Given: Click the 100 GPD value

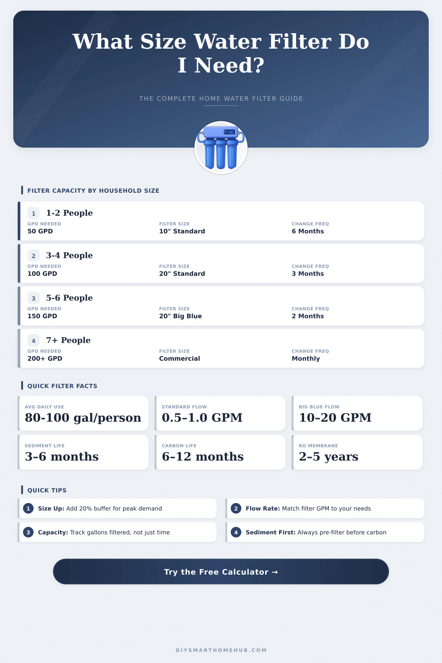Looking at the screenshot, I should pos(42,274).
